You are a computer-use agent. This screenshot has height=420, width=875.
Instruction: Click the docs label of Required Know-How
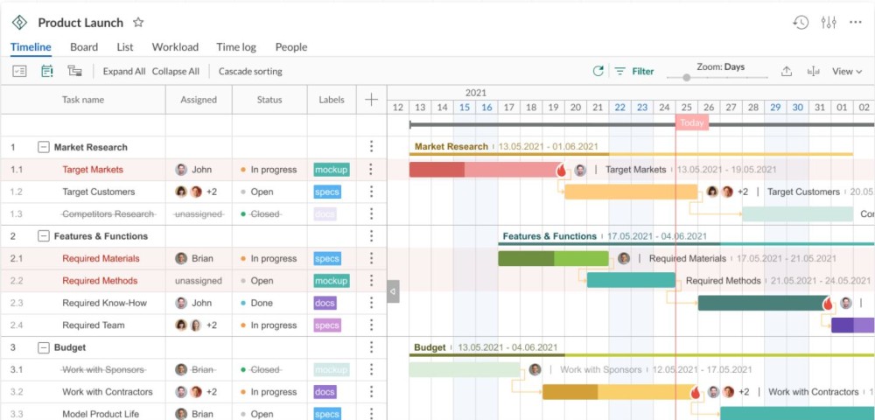tap(325, 303)
